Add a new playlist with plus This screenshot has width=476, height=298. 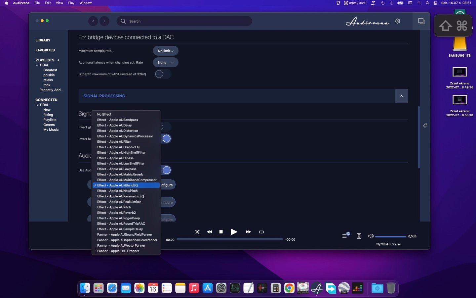58,60
